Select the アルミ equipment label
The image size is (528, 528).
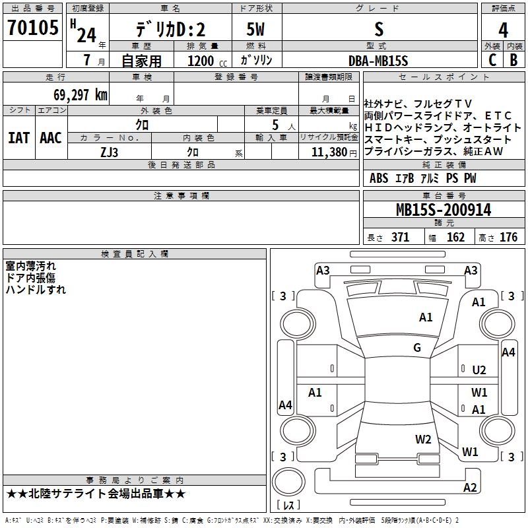click(x=430, y=178)
